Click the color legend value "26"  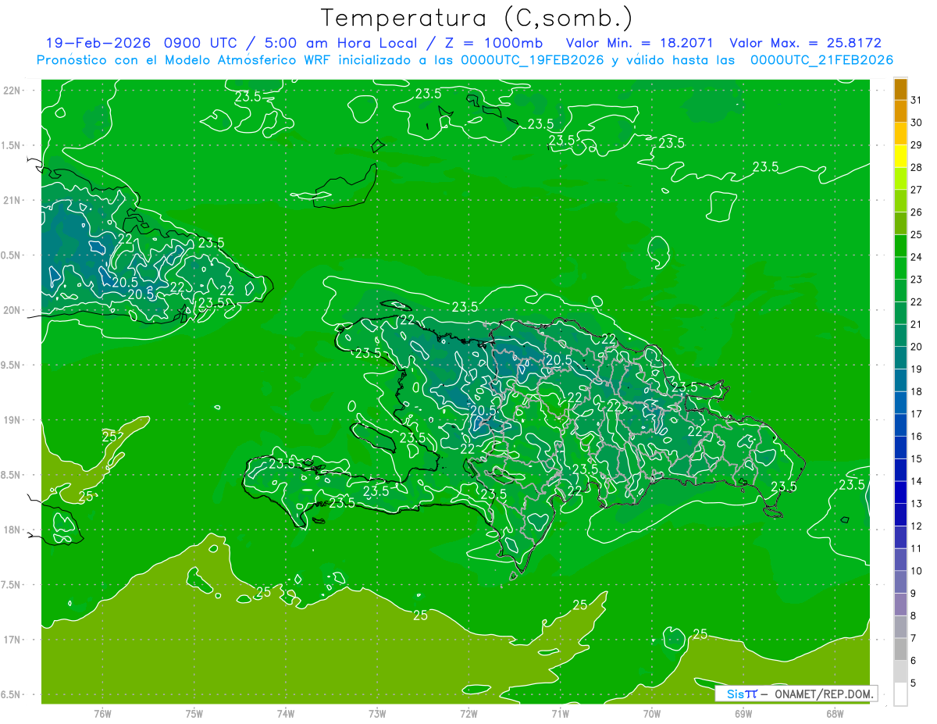[x=917, y=212]
